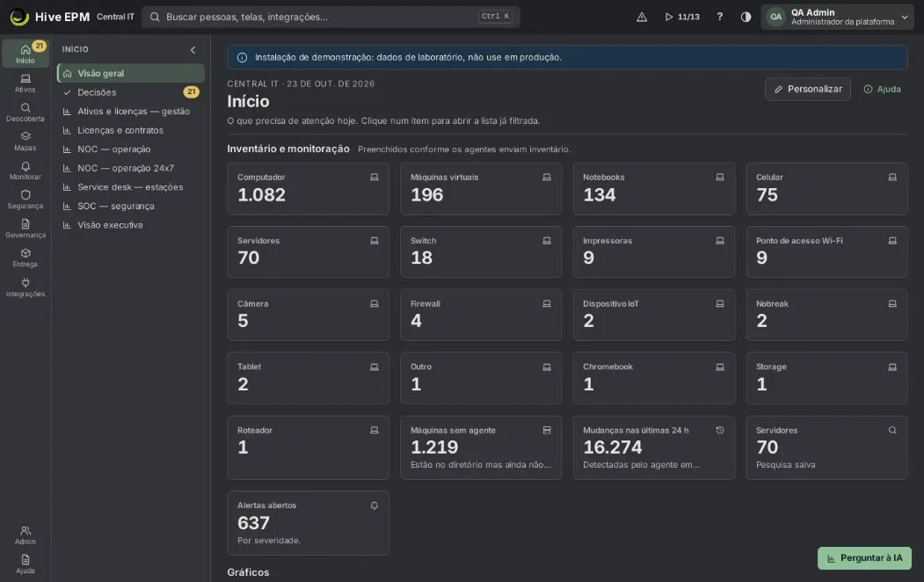Open Ajuda at the bottom of the rail
This screenshot has width=924, height=582.
[25, 564]
